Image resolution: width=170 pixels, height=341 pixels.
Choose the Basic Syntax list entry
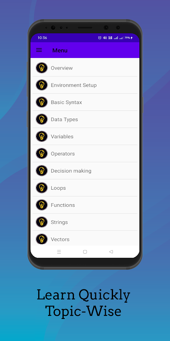[x=85, y=102]
